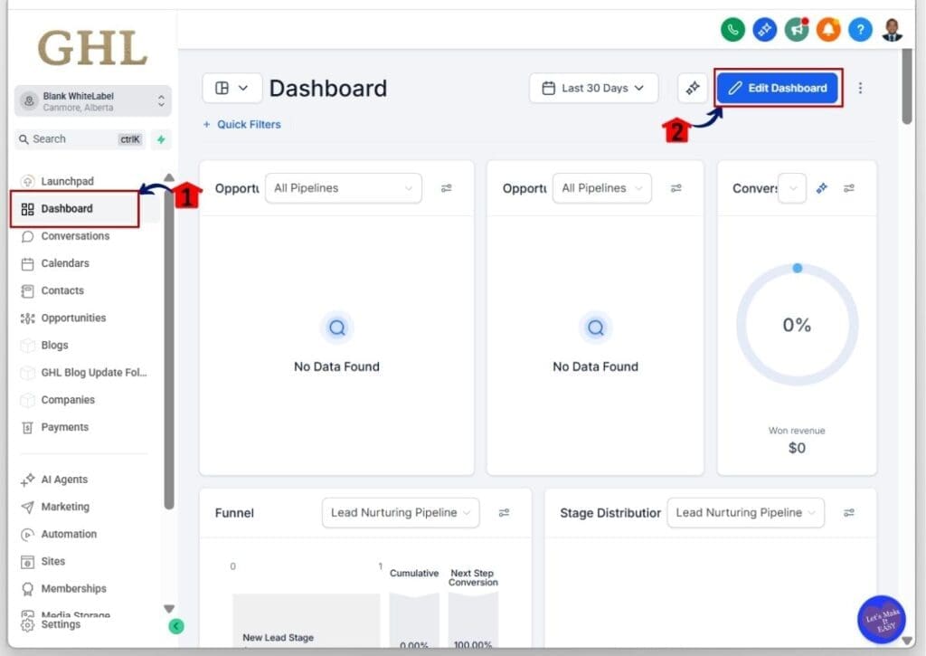The width and height of the screenshot is (926, 656).
Task: Click the Edit Dashboard button
Action: coord(777,88)
